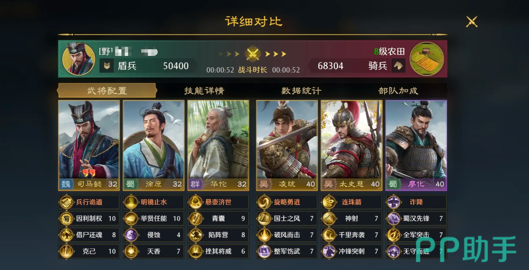View the 华佗 general portrait card

pyautogui.click(x=218, y=145)
